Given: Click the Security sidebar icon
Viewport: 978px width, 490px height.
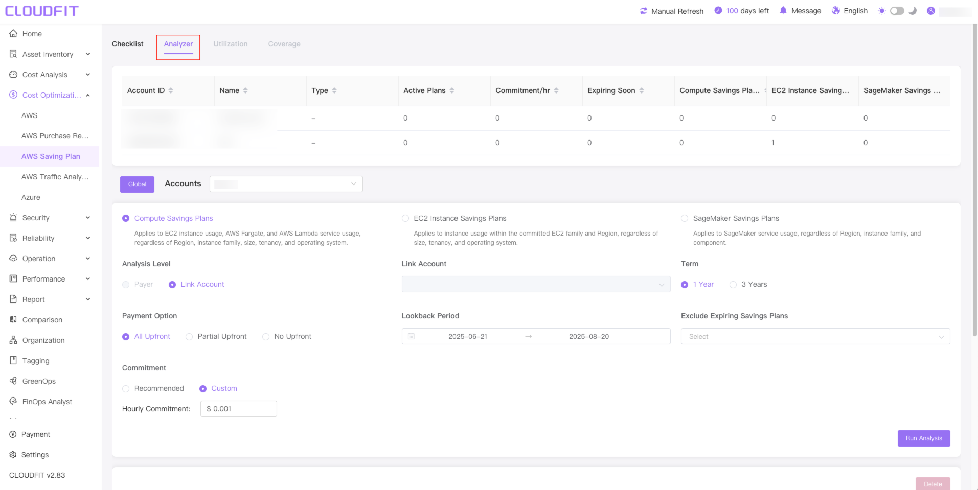Looking at the screenshot, I should point(13,218).
